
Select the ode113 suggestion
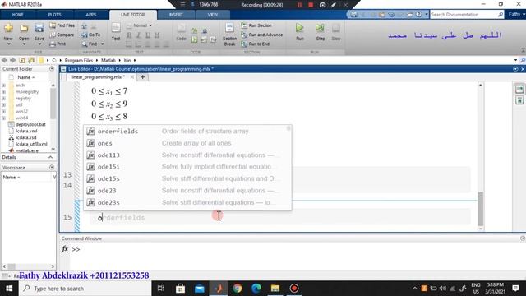(x=187, y=155)
